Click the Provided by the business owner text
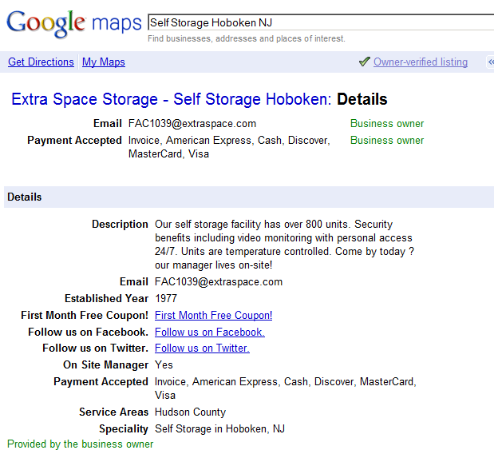 point(81,444)
